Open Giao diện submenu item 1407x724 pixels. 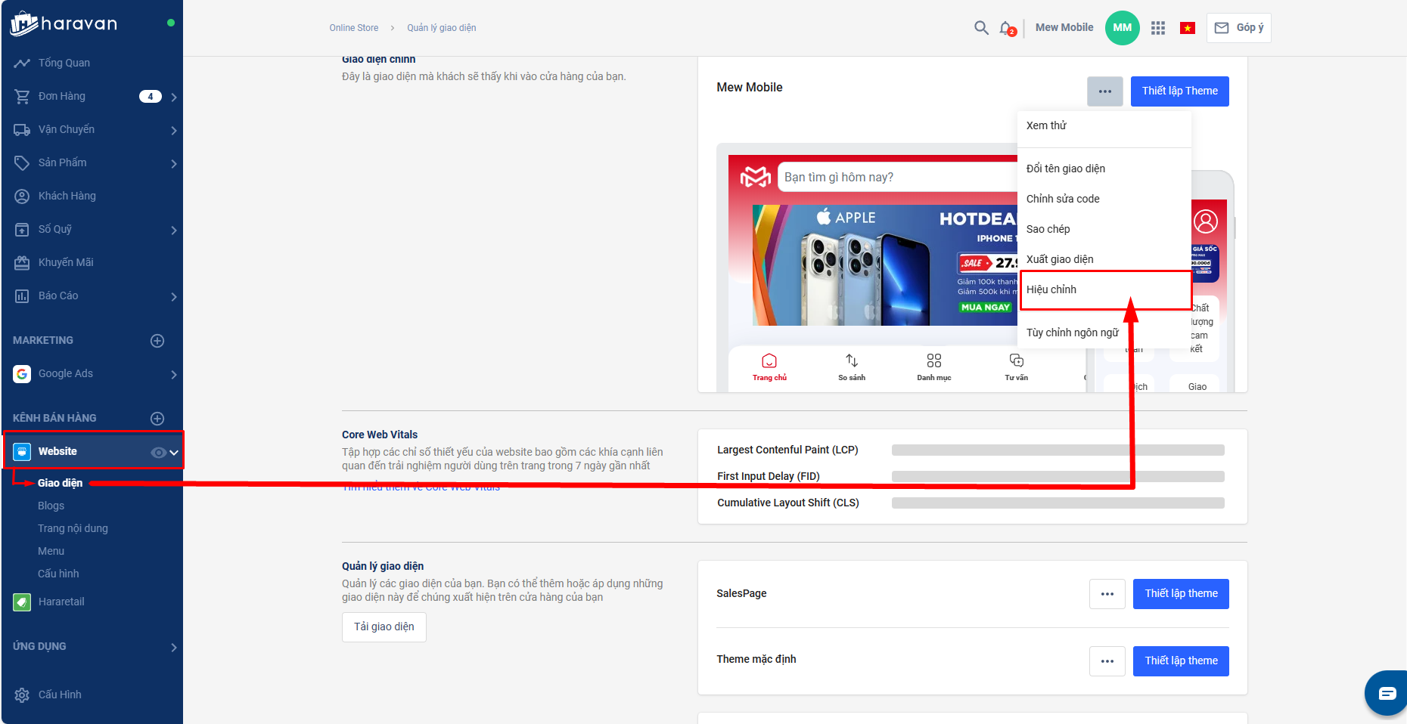click(61, 483)
